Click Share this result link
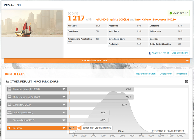The height and width of the screenshot is (140, 194). pyautogui.click(x=160, y=53)
